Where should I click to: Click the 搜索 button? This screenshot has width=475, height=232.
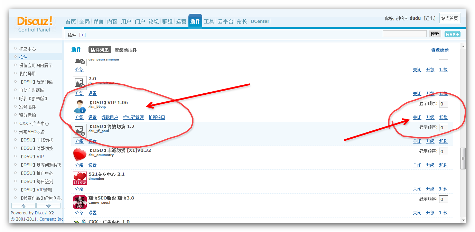click(435, 34)
